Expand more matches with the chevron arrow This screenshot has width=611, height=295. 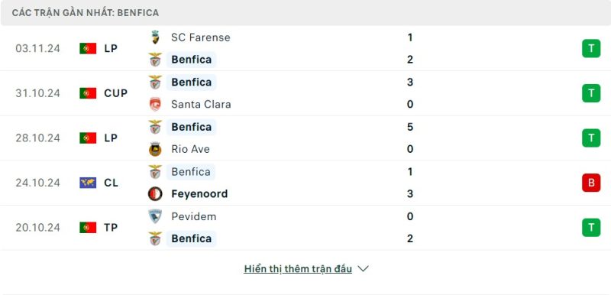point(363,269)
